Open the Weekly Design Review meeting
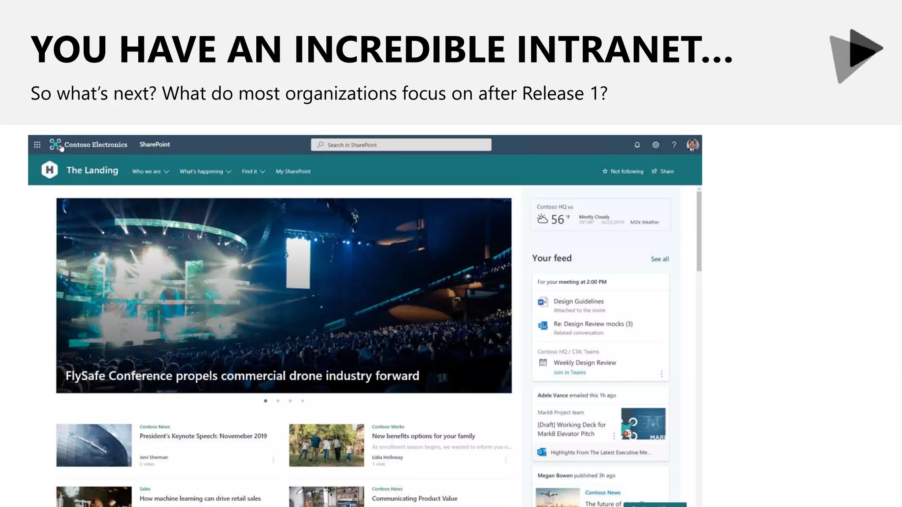This screenshot has width=902, height=507. (585, 363)
